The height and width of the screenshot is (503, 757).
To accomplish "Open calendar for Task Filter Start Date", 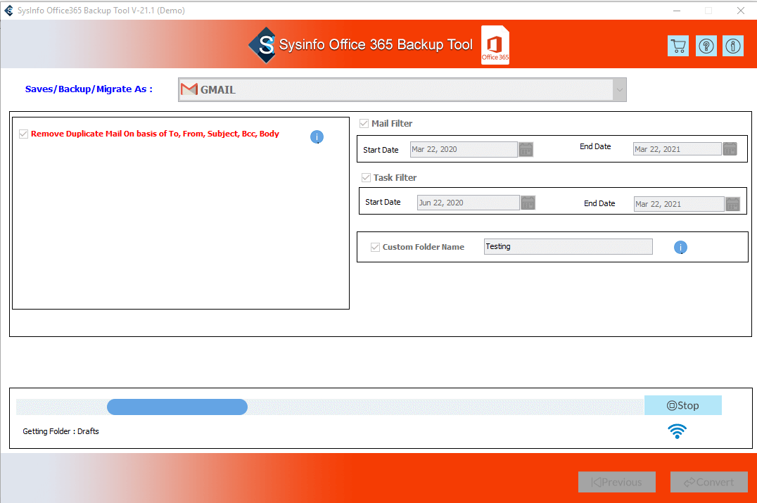I will point(528,203).
